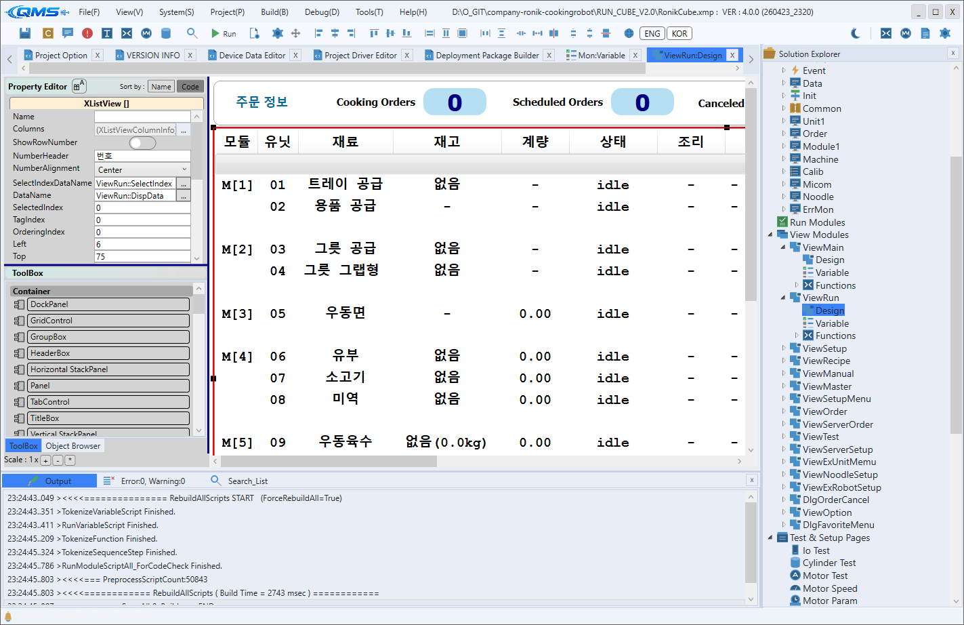Click the DockPanel row icon in ToolBox
This screenshot has height=625, width=964.
point(19,304)
